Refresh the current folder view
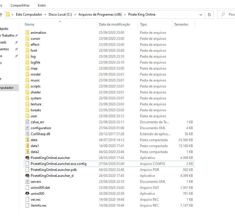Screen dimensions: 235x220 [x=209, y=14]
